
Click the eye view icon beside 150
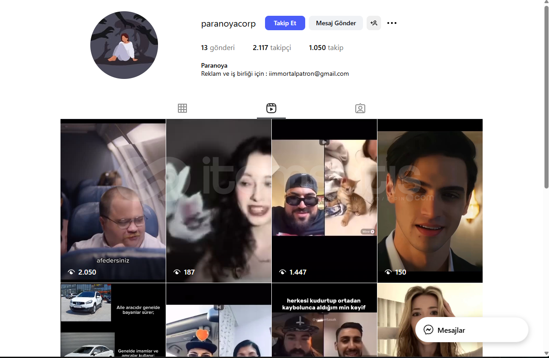coord(388,272)
